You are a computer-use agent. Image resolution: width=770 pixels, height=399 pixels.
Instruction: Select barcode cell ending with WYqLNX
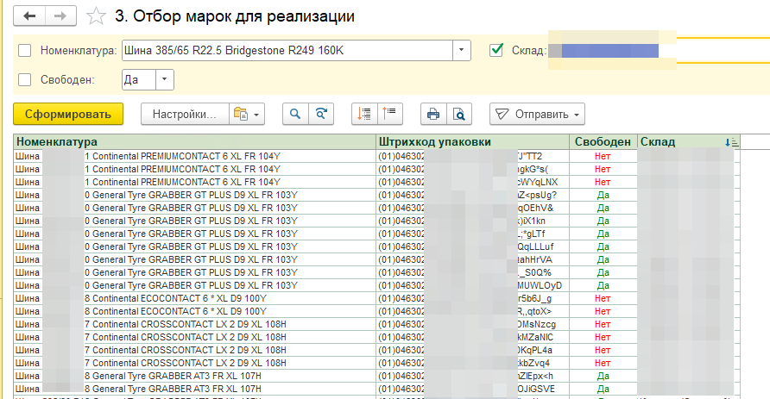[472, 182]
